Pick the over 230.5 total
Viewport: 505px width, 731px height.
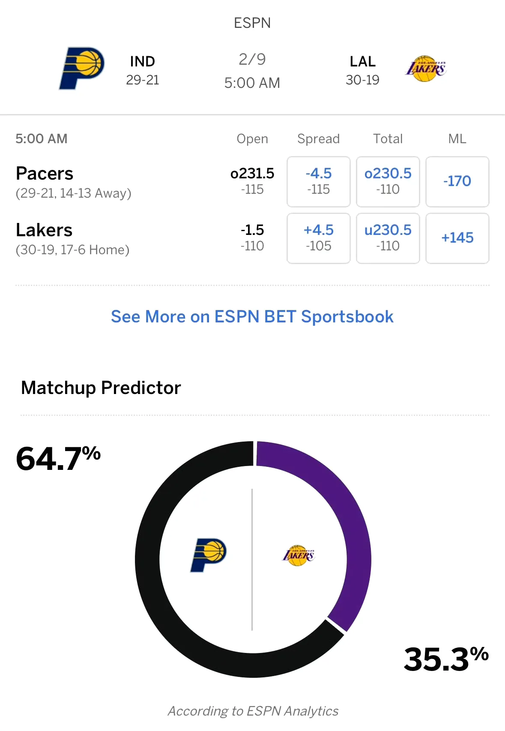click(x=388, y=181)
